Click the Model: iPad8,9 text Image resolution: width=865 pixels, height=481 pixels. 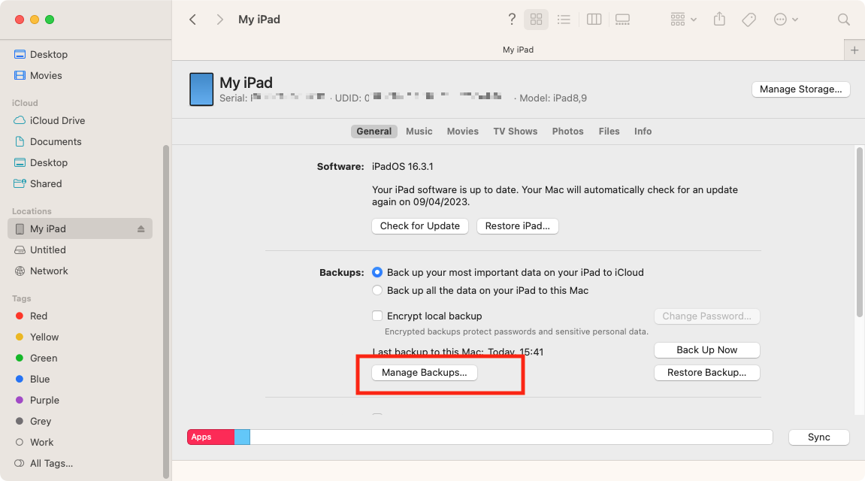[553, 98]
